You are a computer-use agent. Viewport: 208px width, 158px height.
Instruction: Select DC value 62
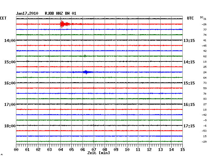pos(205,56)
